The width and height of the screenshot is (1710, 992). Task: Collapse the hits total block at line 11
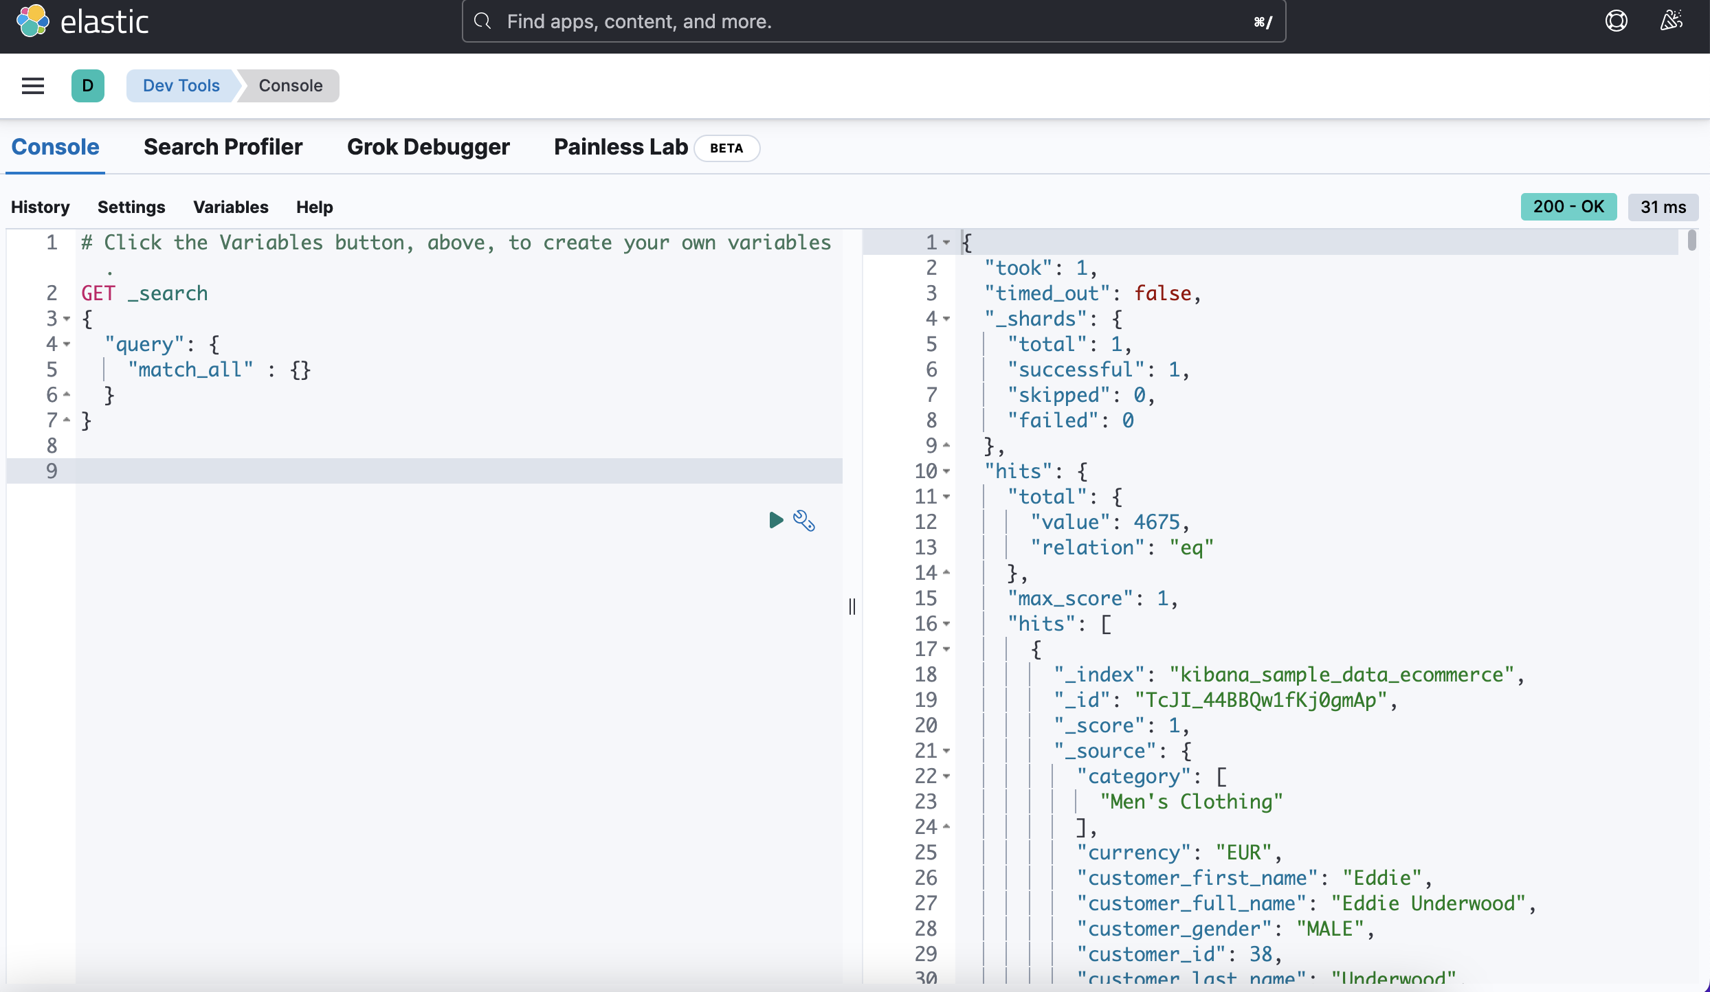point(946,497)
